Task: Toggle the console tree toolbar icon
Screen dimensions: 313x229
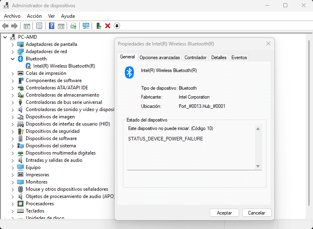Action: 27,26
